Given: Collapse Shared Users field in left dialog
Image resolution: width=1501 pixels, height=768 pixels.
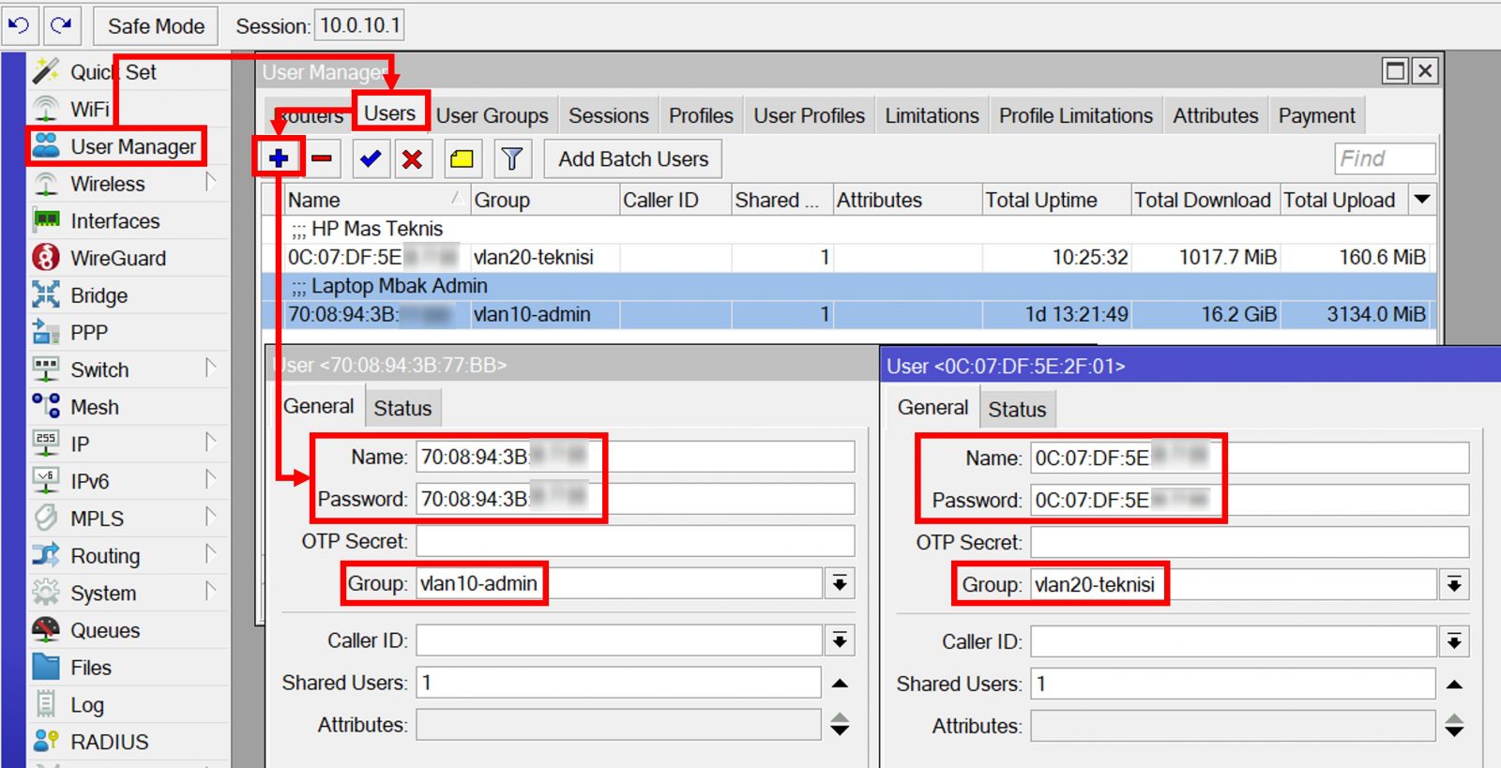Looking at the screenshot, I should point(840,683).
